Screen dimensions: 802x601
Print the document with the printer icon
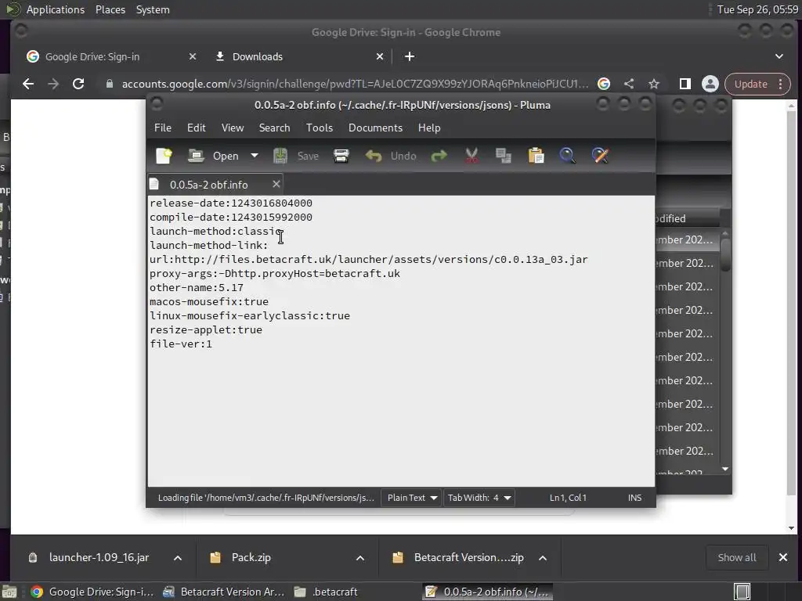tap(341, 156)
